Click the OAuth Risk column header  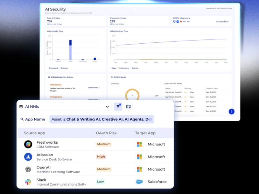pos(106,133)
